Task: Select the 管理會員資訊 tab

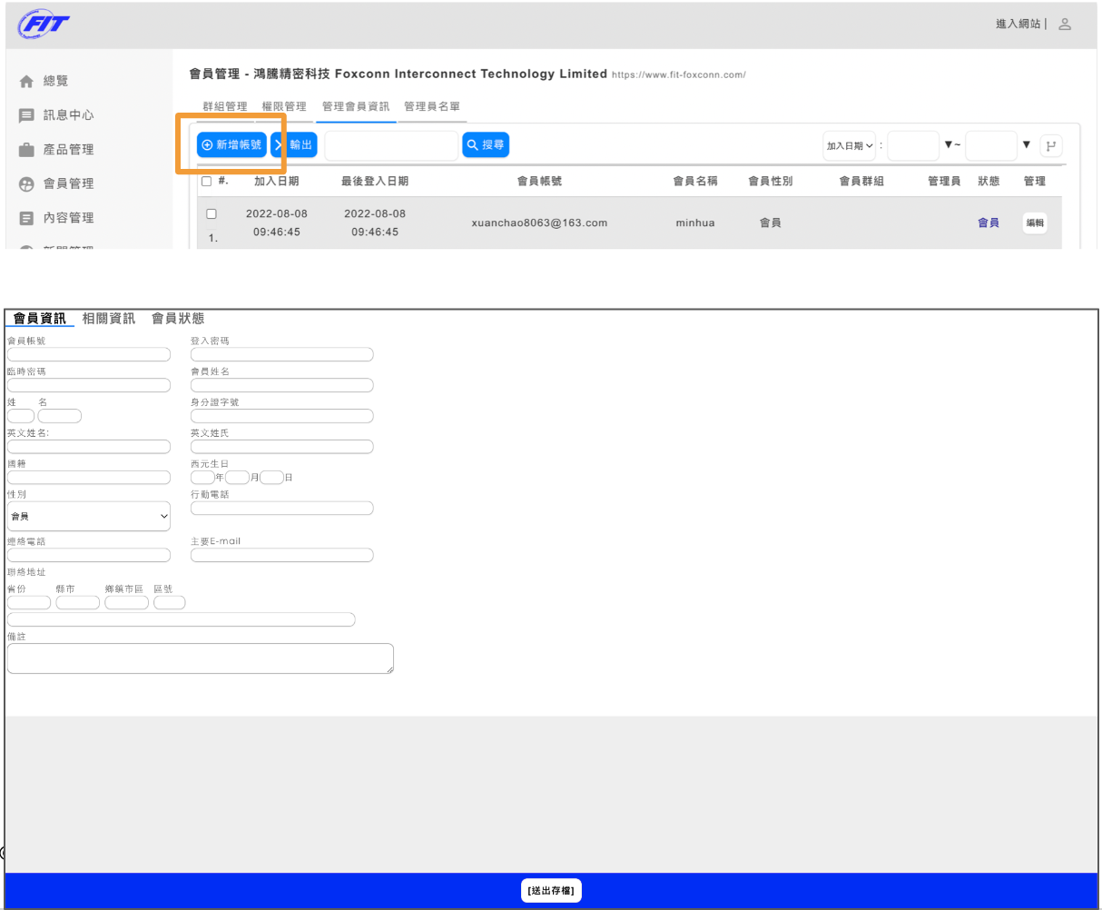Action: [356, 107]
